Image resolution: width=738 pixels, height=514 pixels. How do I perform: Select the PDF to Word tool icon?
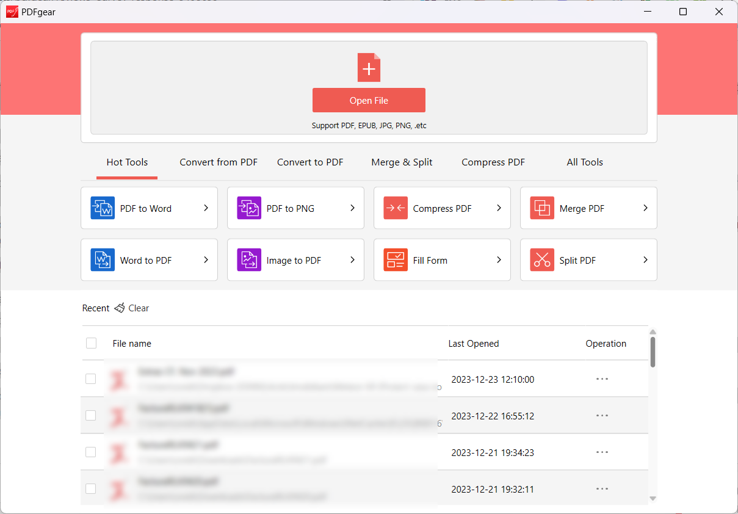click(x=103, y=208)
